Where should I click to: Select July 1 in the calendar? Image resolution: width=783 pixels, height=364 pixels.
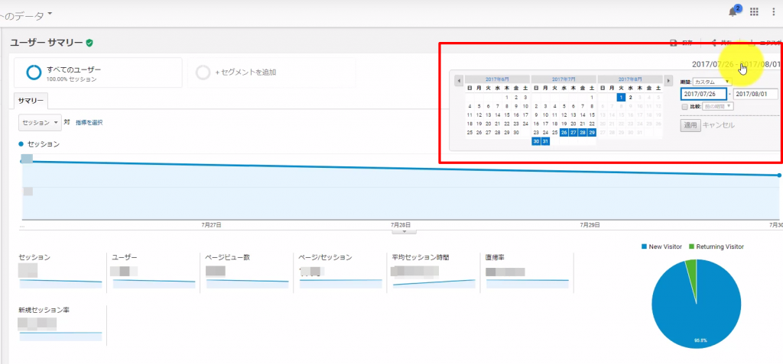click(592, 97)
